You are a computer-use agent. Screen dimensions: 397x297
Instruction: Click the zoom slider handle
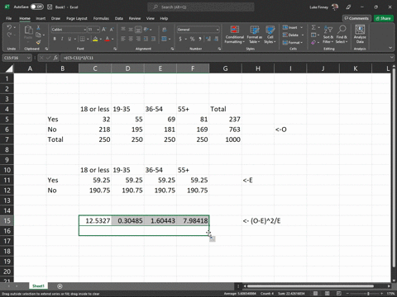coord(368,294)
